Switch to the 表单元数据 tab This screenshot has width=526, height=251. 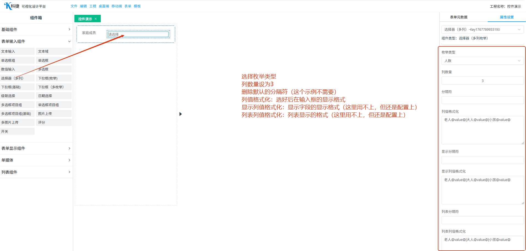click(x=458, y=17)
